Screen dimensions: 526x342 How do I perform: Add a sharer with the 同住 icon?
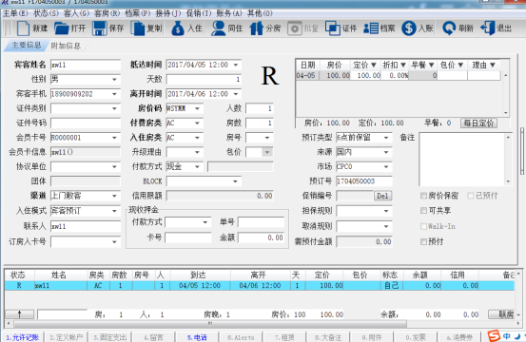click(x=218, y=28)
